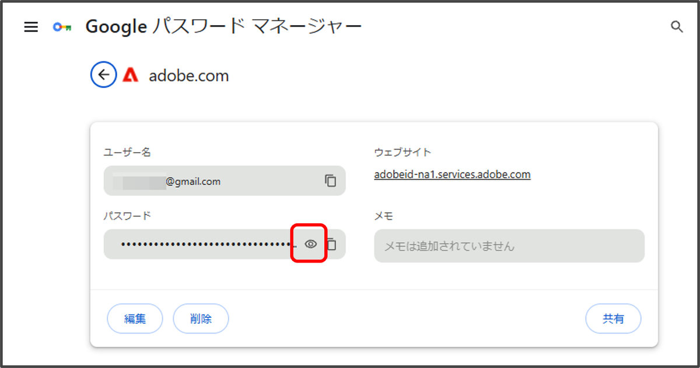The image size is (700, 368).
Task: Go back with the circled arrow button
Action: [104, 75]
